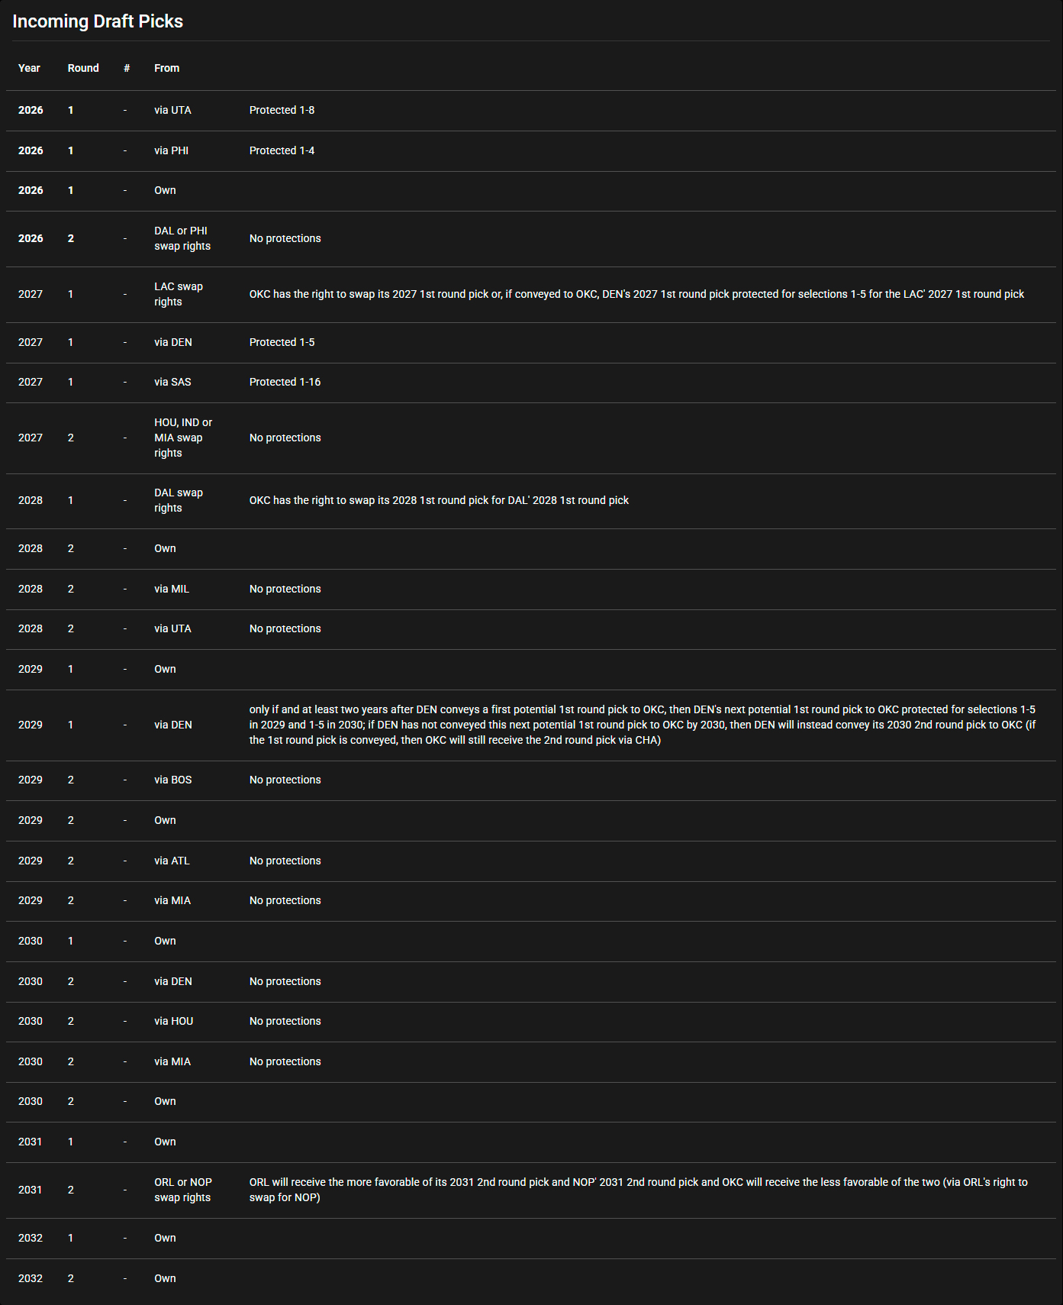Click the 2030 via HOU pick row
The height and width of the screenshot is (1305, 1063).
[x=531, y=1022]
